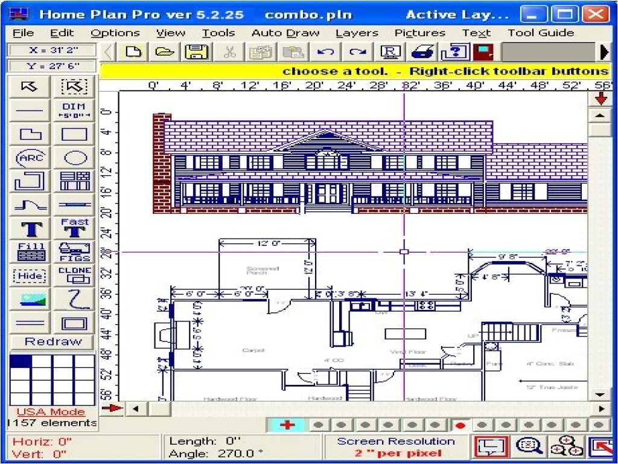The height and width of the screenshot is (464, 618).
Task: Select the Fast Text tool
Action: (x=73, y=228)
